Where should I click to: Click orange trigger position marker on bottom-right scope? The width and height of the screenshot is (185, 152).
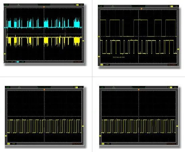point(139,90)
